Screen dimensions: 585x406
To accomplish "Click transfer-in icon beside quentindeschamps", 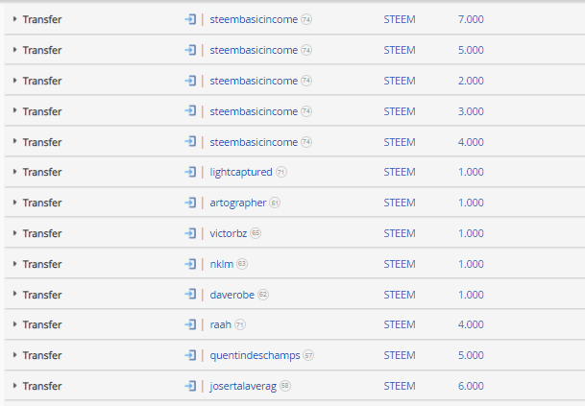I will pos(190,355).
